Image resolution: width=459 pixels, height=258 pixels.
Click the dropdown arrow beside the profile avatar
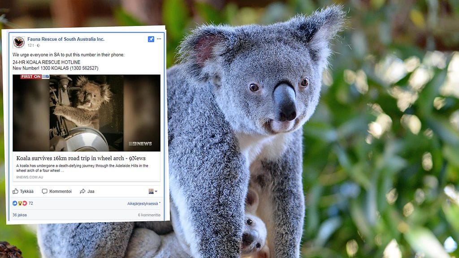156,191
